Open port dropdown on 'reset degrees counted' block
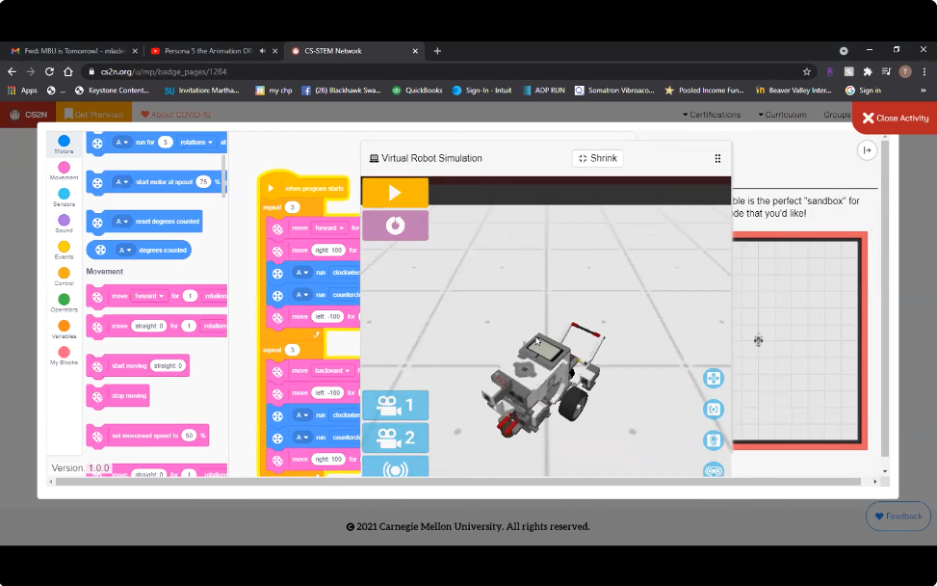 pos(121,222)
